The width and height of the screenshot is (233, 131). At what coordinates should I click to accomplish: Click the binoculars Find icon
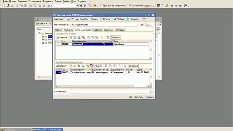[50, 6]
